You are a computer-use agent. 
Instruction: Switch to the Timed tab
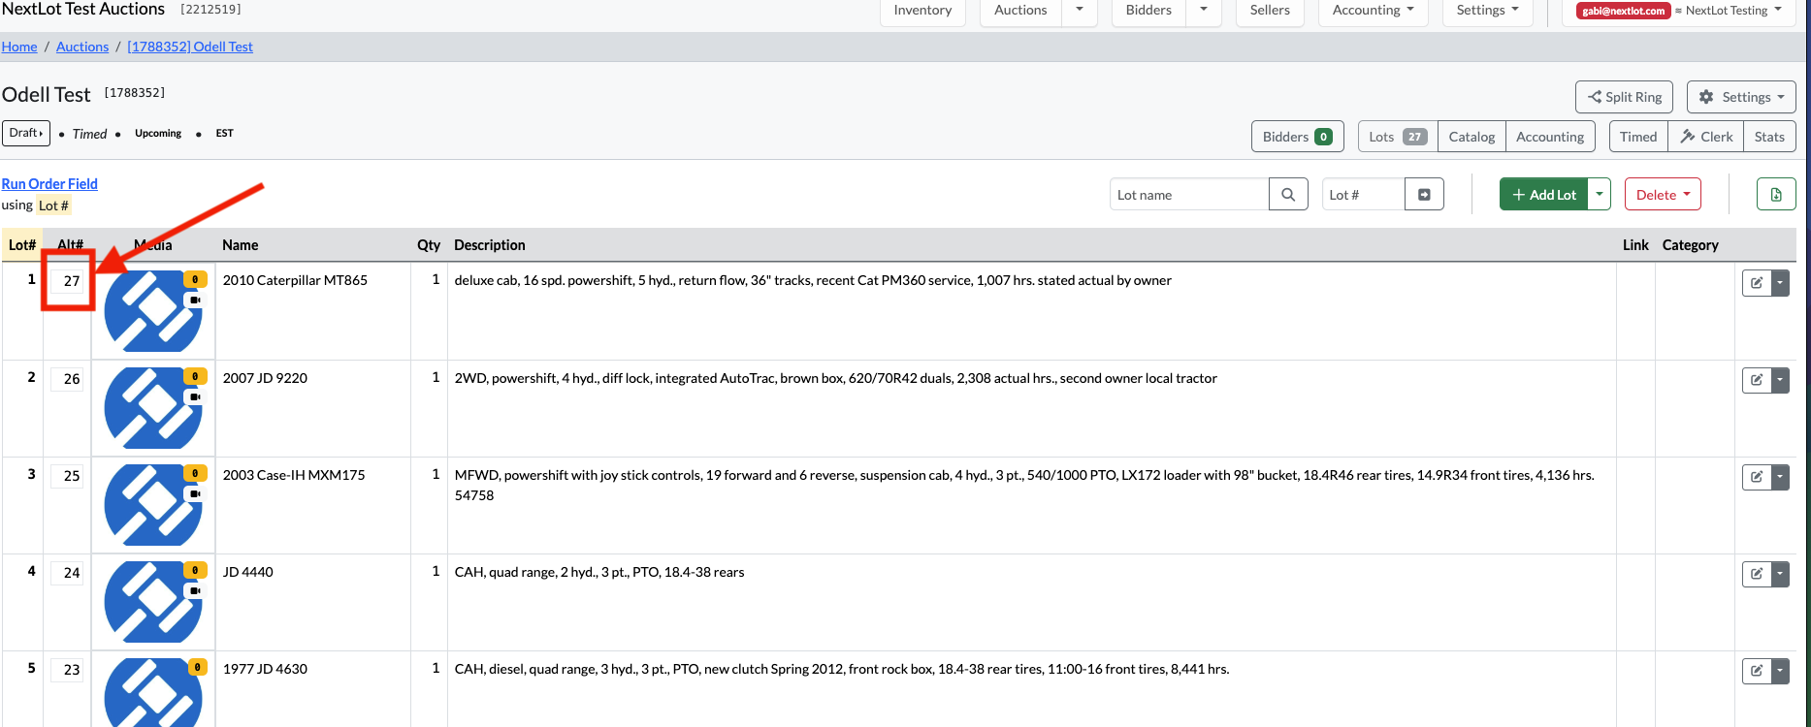tap(1638, 137)
